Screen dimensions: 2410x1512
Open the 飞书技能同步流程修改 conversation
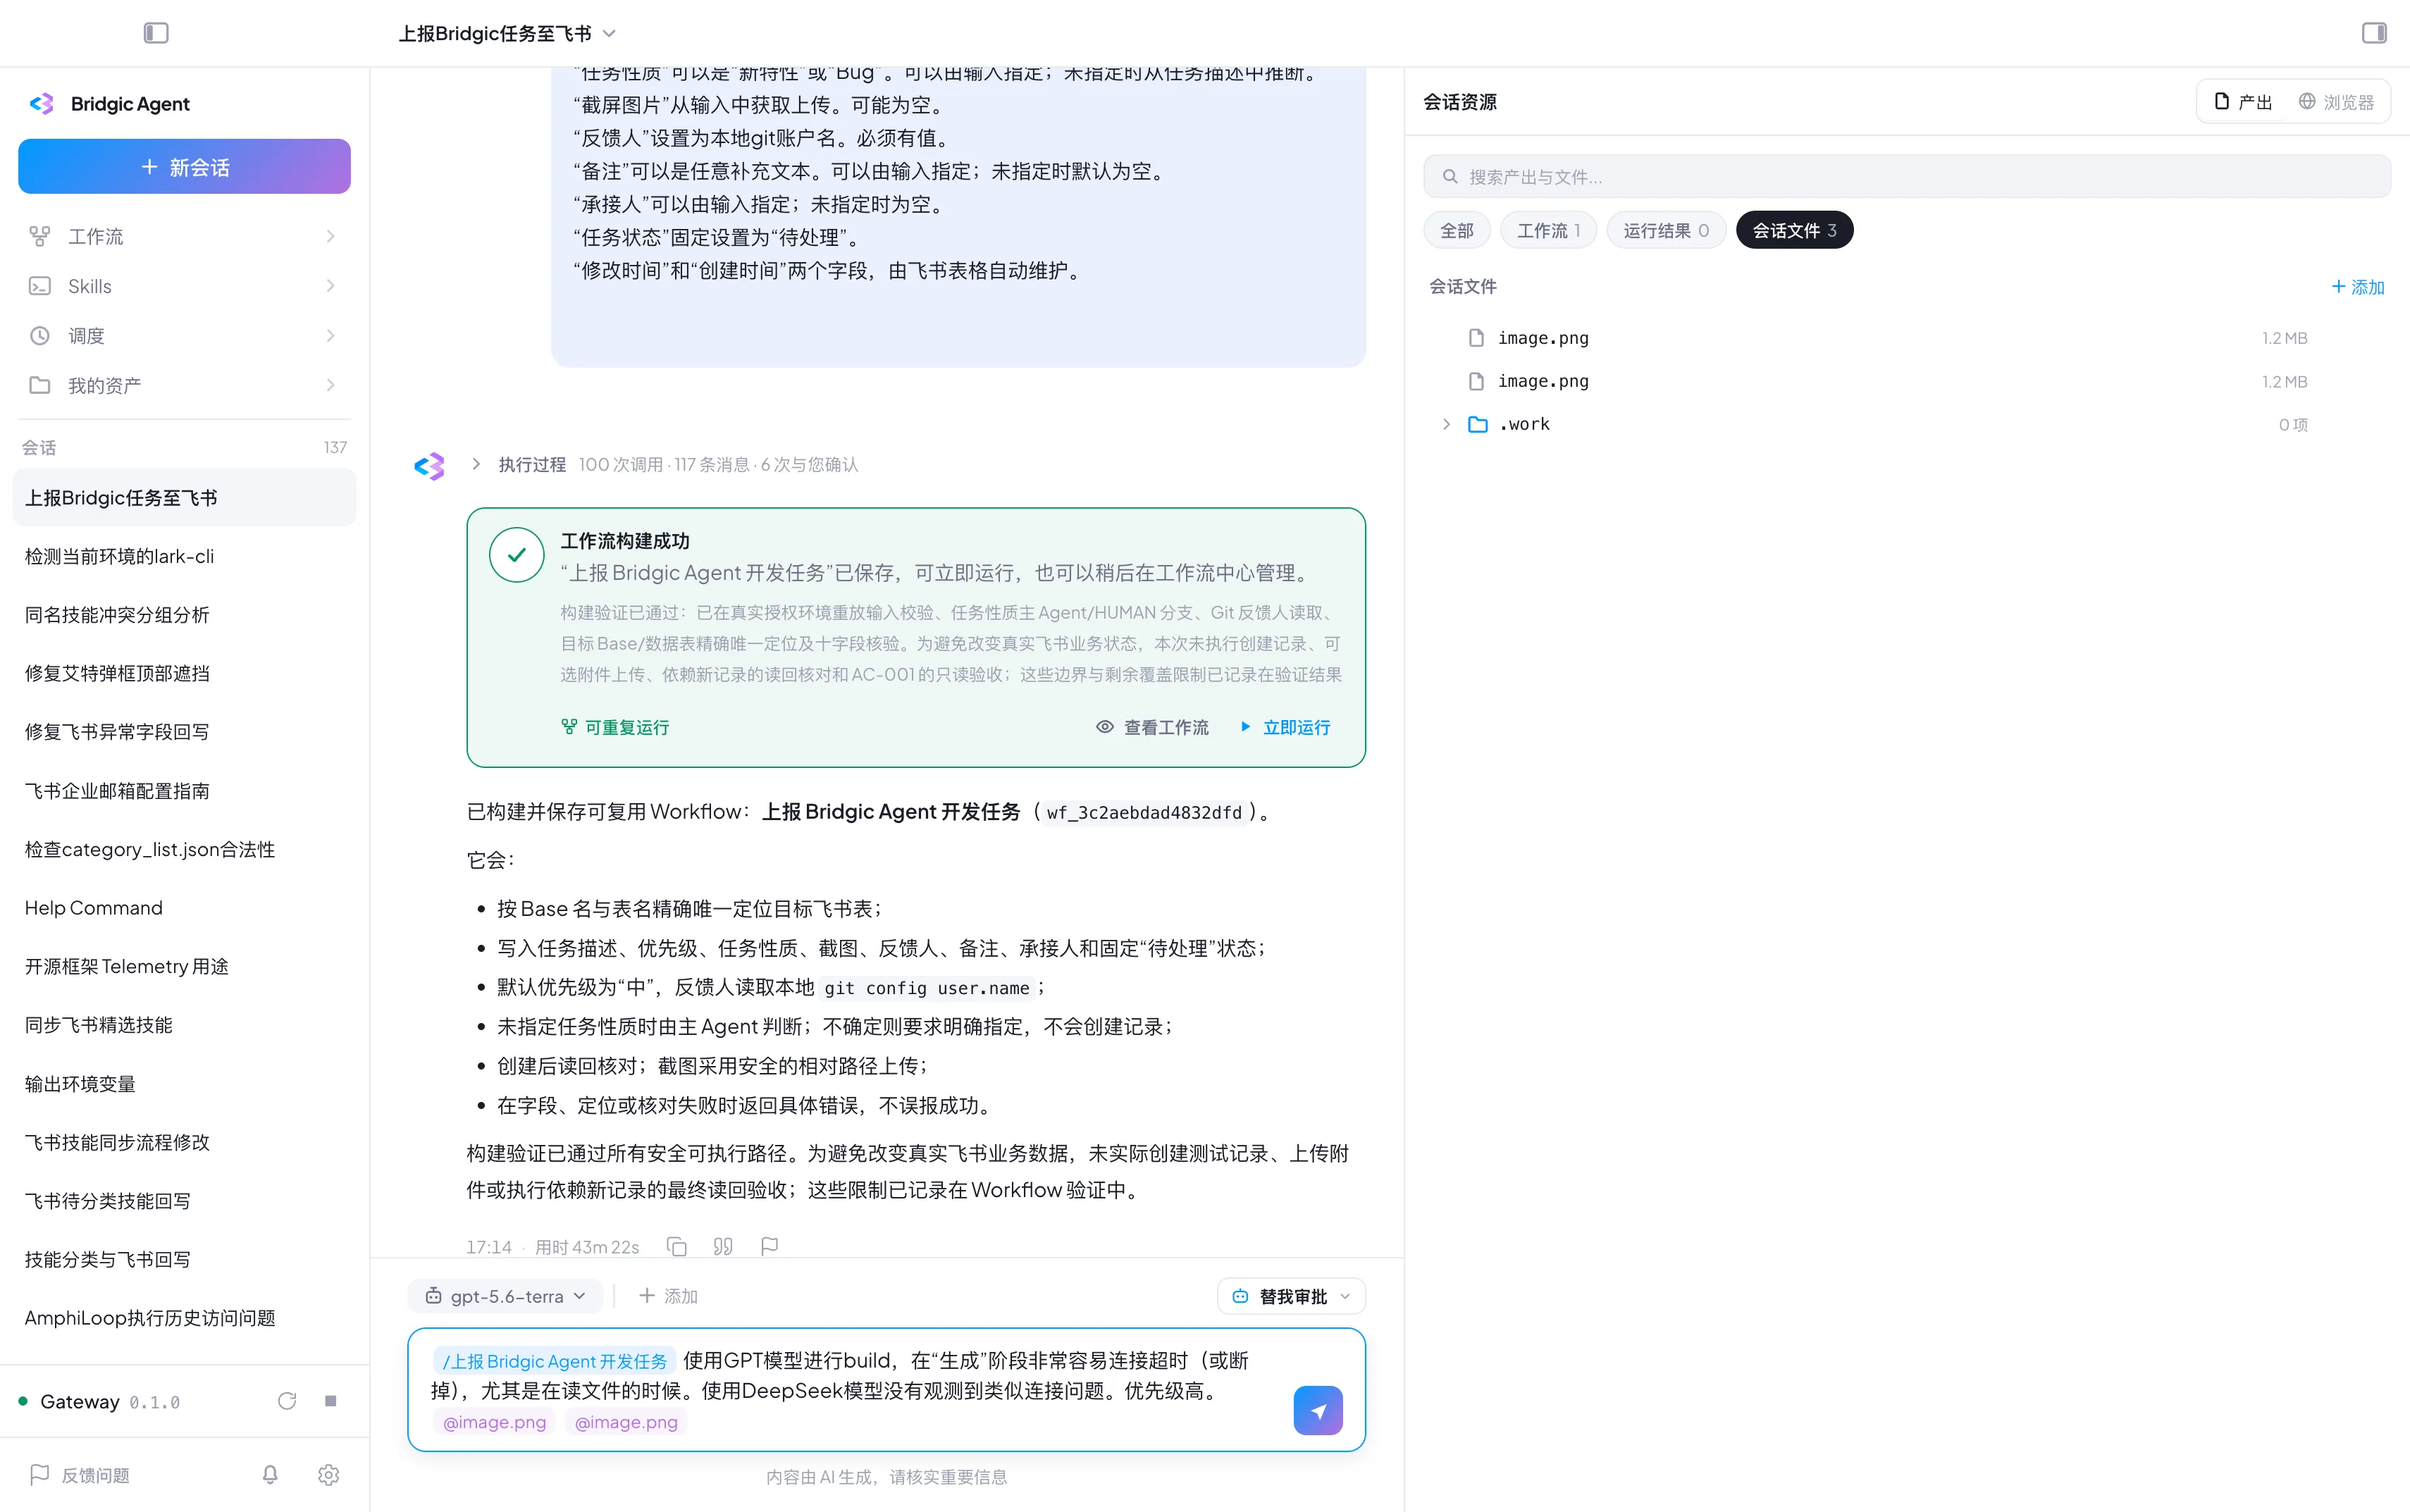[x=184, y=1142]
